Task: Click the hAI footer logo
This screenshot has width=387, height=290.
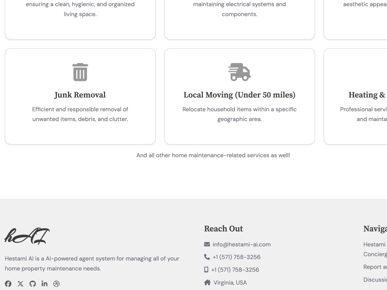Action: coord(27,236)
